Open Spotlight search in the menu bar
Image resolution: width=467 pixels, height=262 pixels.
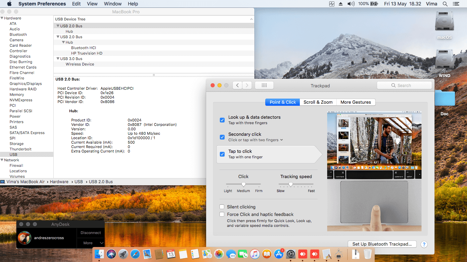click(x=445, y=4)
